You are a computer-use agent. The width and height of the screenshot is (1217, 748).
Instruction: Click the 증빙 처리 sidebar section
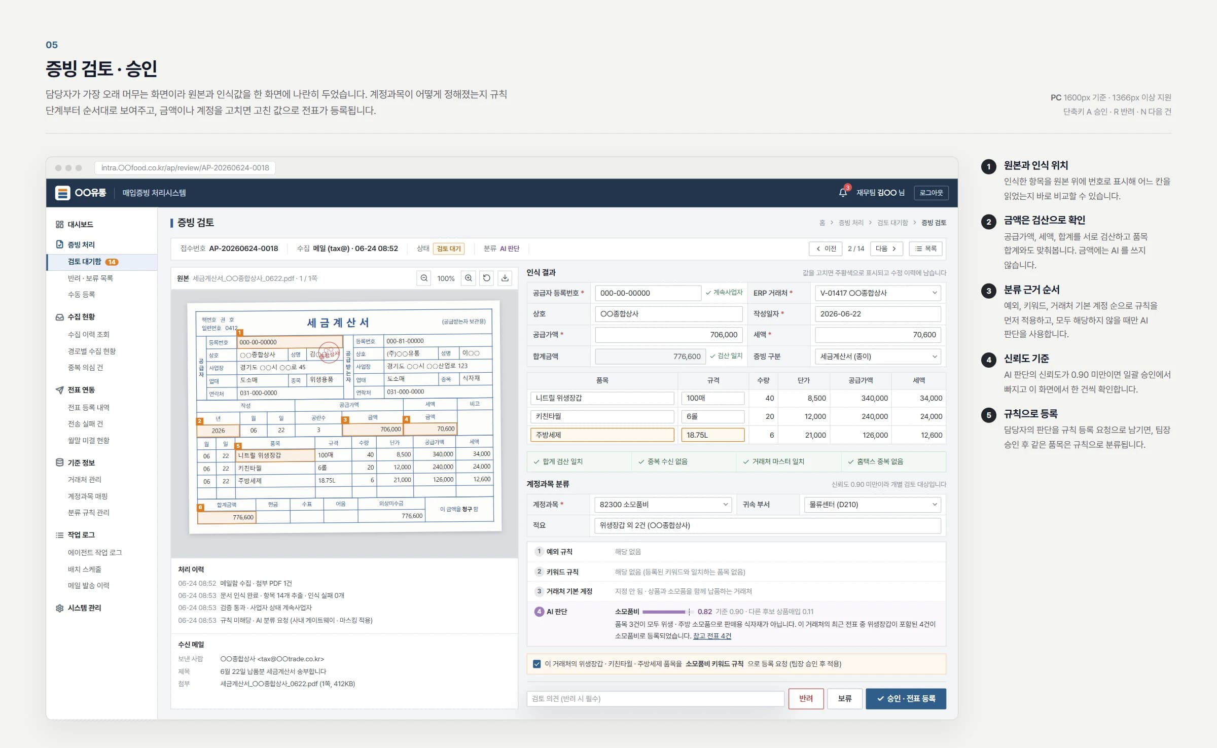coord(81,244)
